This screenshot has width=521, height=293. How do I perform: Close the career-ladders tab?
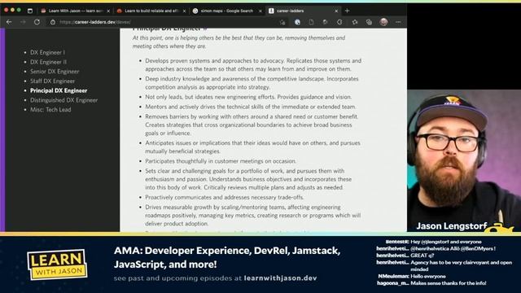click(336, 11)
